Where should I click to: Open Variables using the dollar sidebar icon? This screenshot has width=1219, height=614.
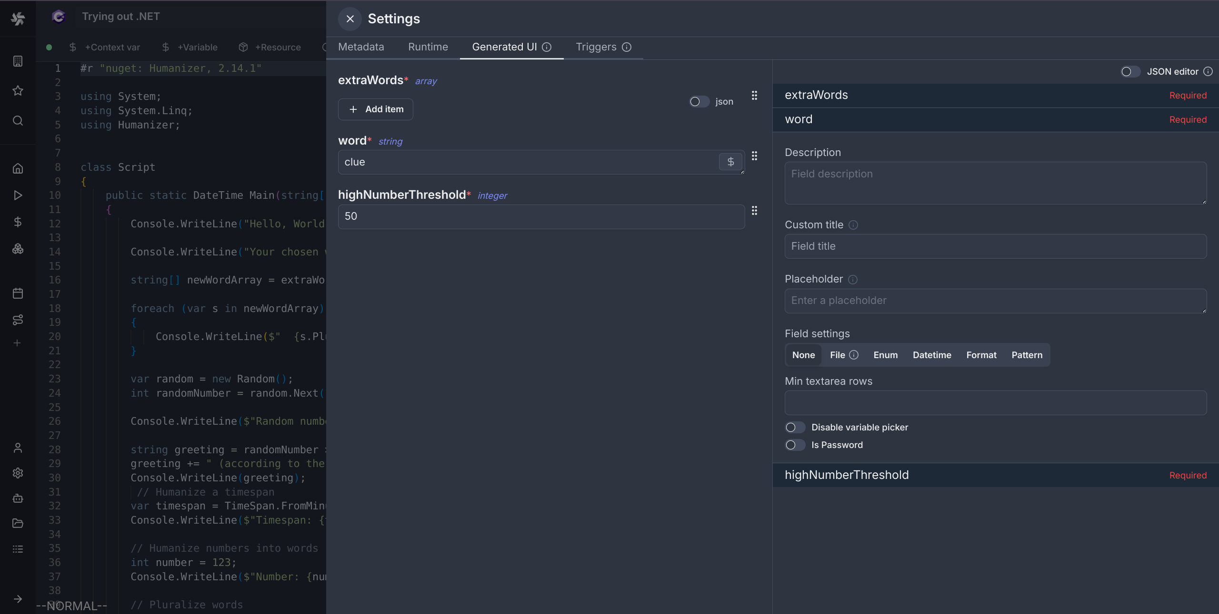[18, 222]
